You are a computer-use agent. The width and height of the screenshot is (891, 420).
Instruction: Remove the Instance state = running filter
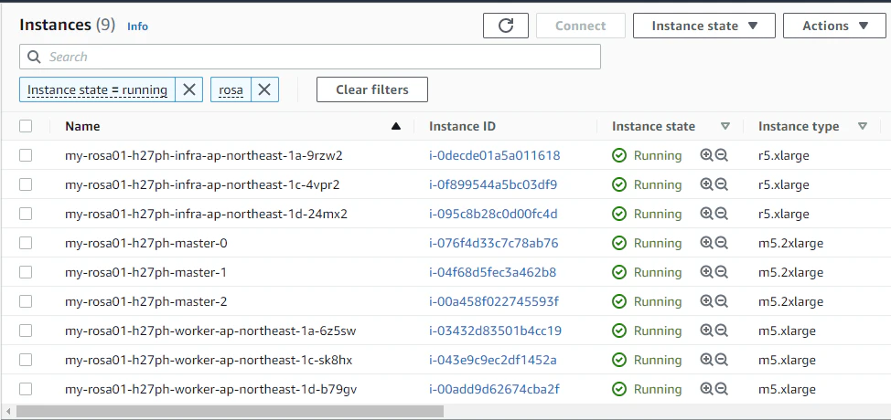coord(189,89)
